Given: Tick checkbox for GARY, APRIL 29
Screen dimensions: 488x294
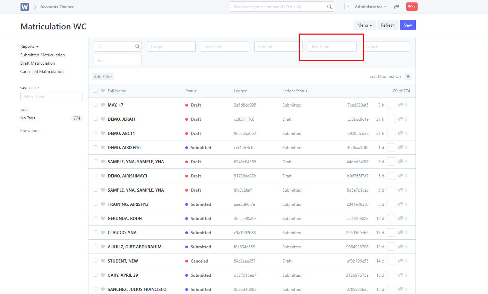Looking at the screenshot, I should click(95, 275).
